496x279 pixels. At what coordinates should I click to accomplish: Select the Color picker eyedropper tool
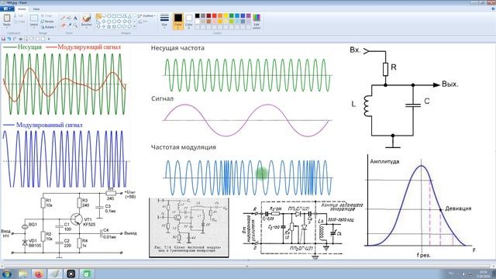pyautogui.click(x=69, y=25)
